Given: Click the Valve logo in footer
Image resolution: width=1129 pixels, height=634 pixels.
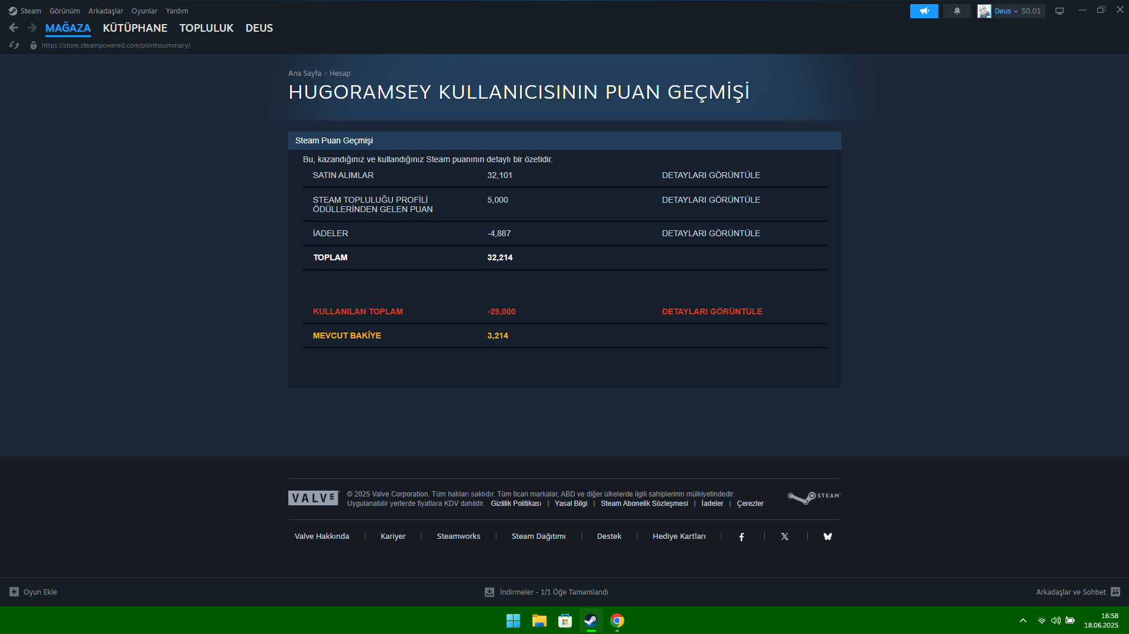Looking at the screenshot, I should point(314,498).
